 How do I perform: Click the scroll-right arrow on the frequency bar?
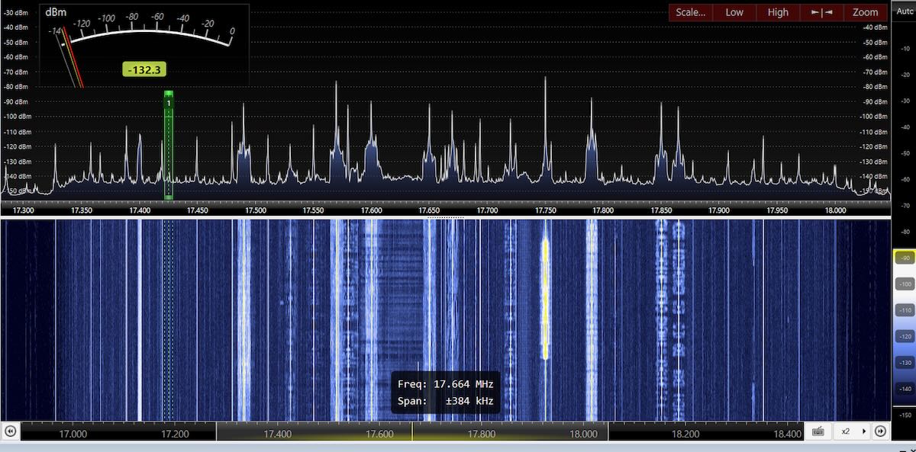(x=880, y=431)
